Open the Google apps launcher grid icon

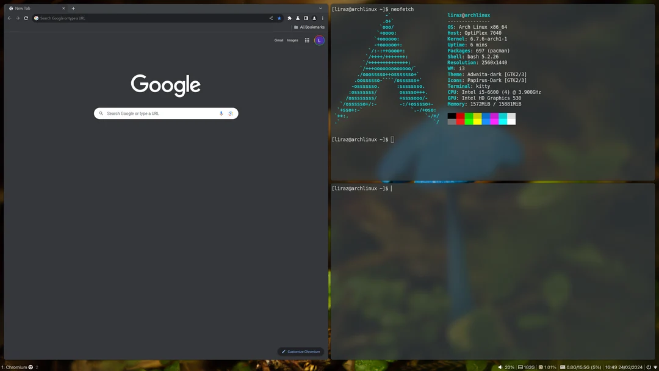307,40
